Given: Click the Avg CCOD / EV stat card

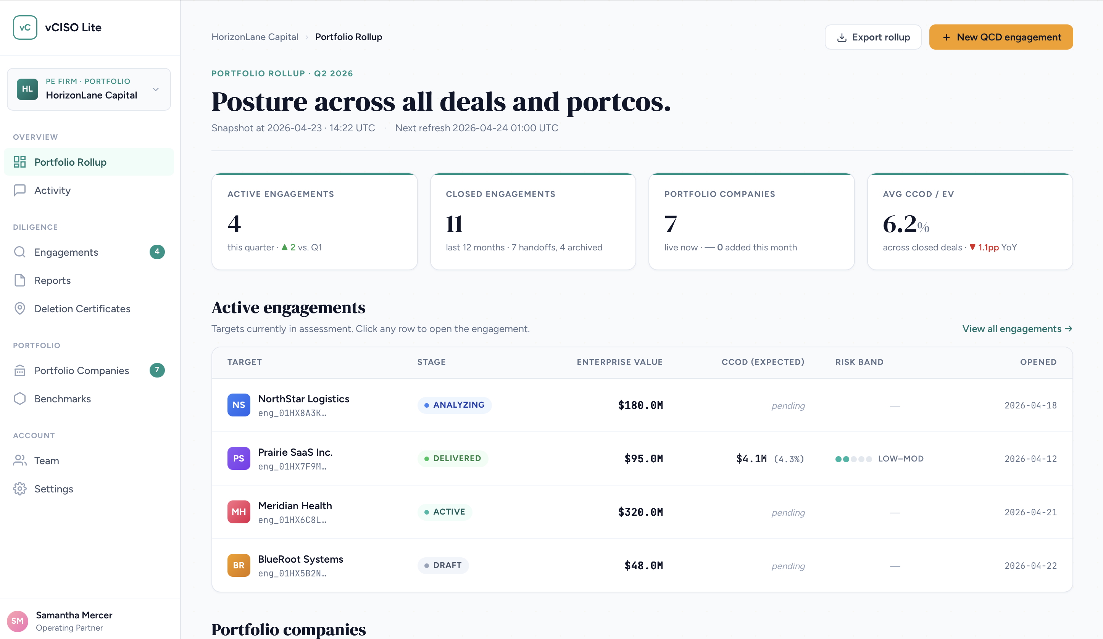Looking at the screenshot, I should pyautogui.click(x=970, y=221).
